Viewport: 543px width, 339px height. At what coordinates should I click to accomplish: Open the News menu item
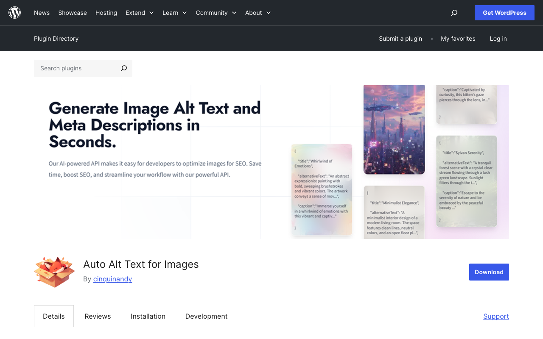(42, 13)
